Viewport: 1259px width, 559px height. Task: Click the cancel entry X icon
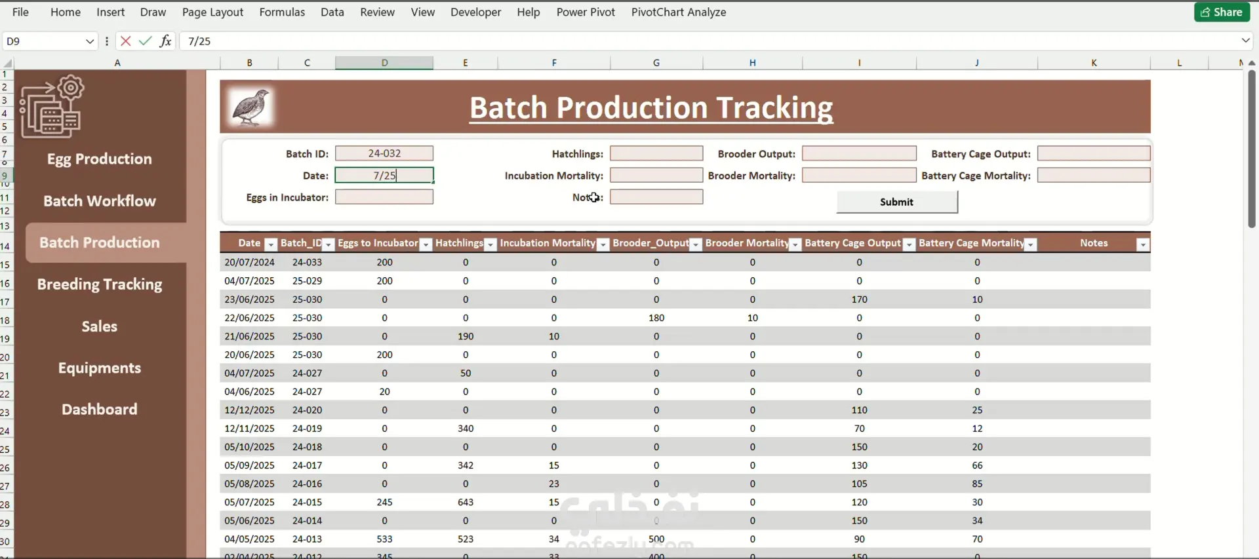point(126,41)
